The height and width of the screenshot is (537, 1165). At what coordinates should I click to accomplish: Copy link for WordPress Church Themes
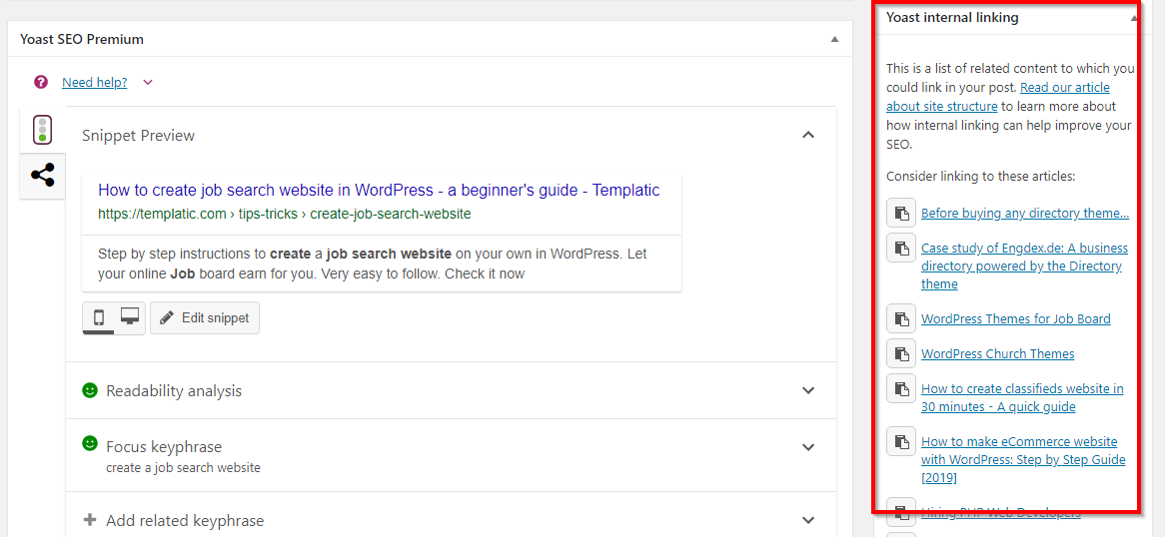pos(900,353)
